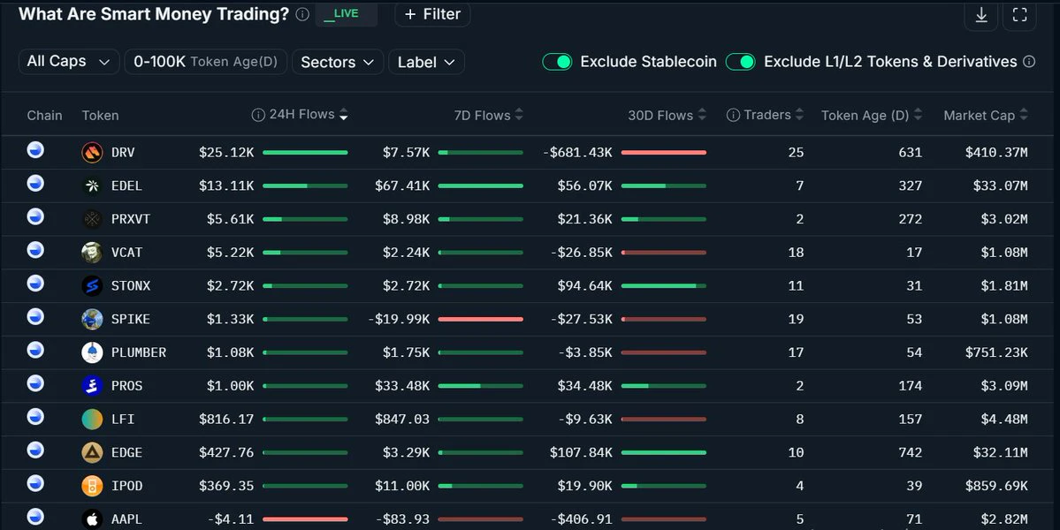Open the PLUMBER token avatar

point(92,352)
